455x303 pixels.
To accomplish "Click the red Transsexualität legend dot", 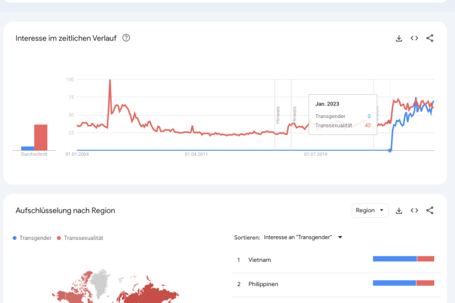I will pos(59,238).
